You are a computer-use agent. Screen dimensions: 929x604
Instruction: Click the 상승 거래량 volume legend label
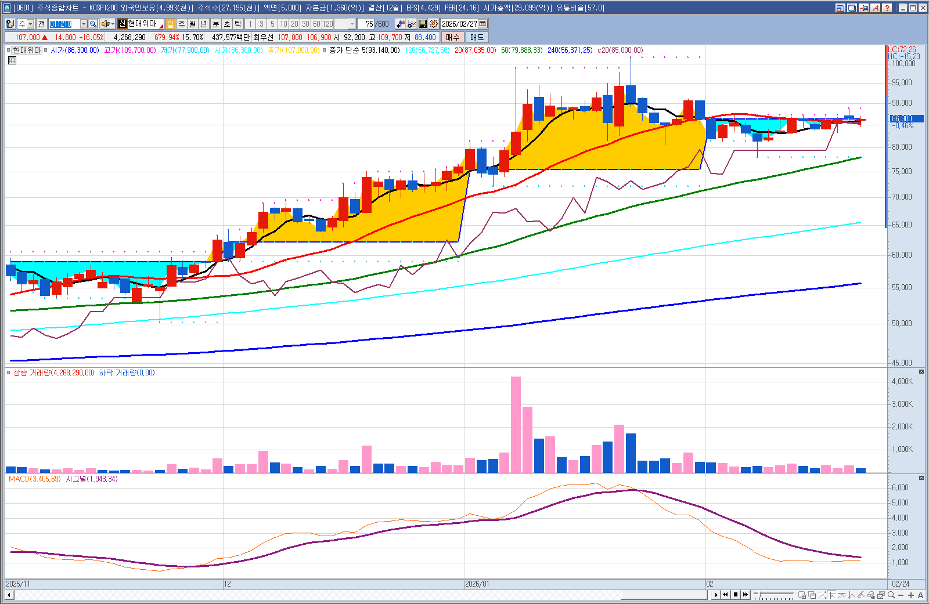pos(53,373)
